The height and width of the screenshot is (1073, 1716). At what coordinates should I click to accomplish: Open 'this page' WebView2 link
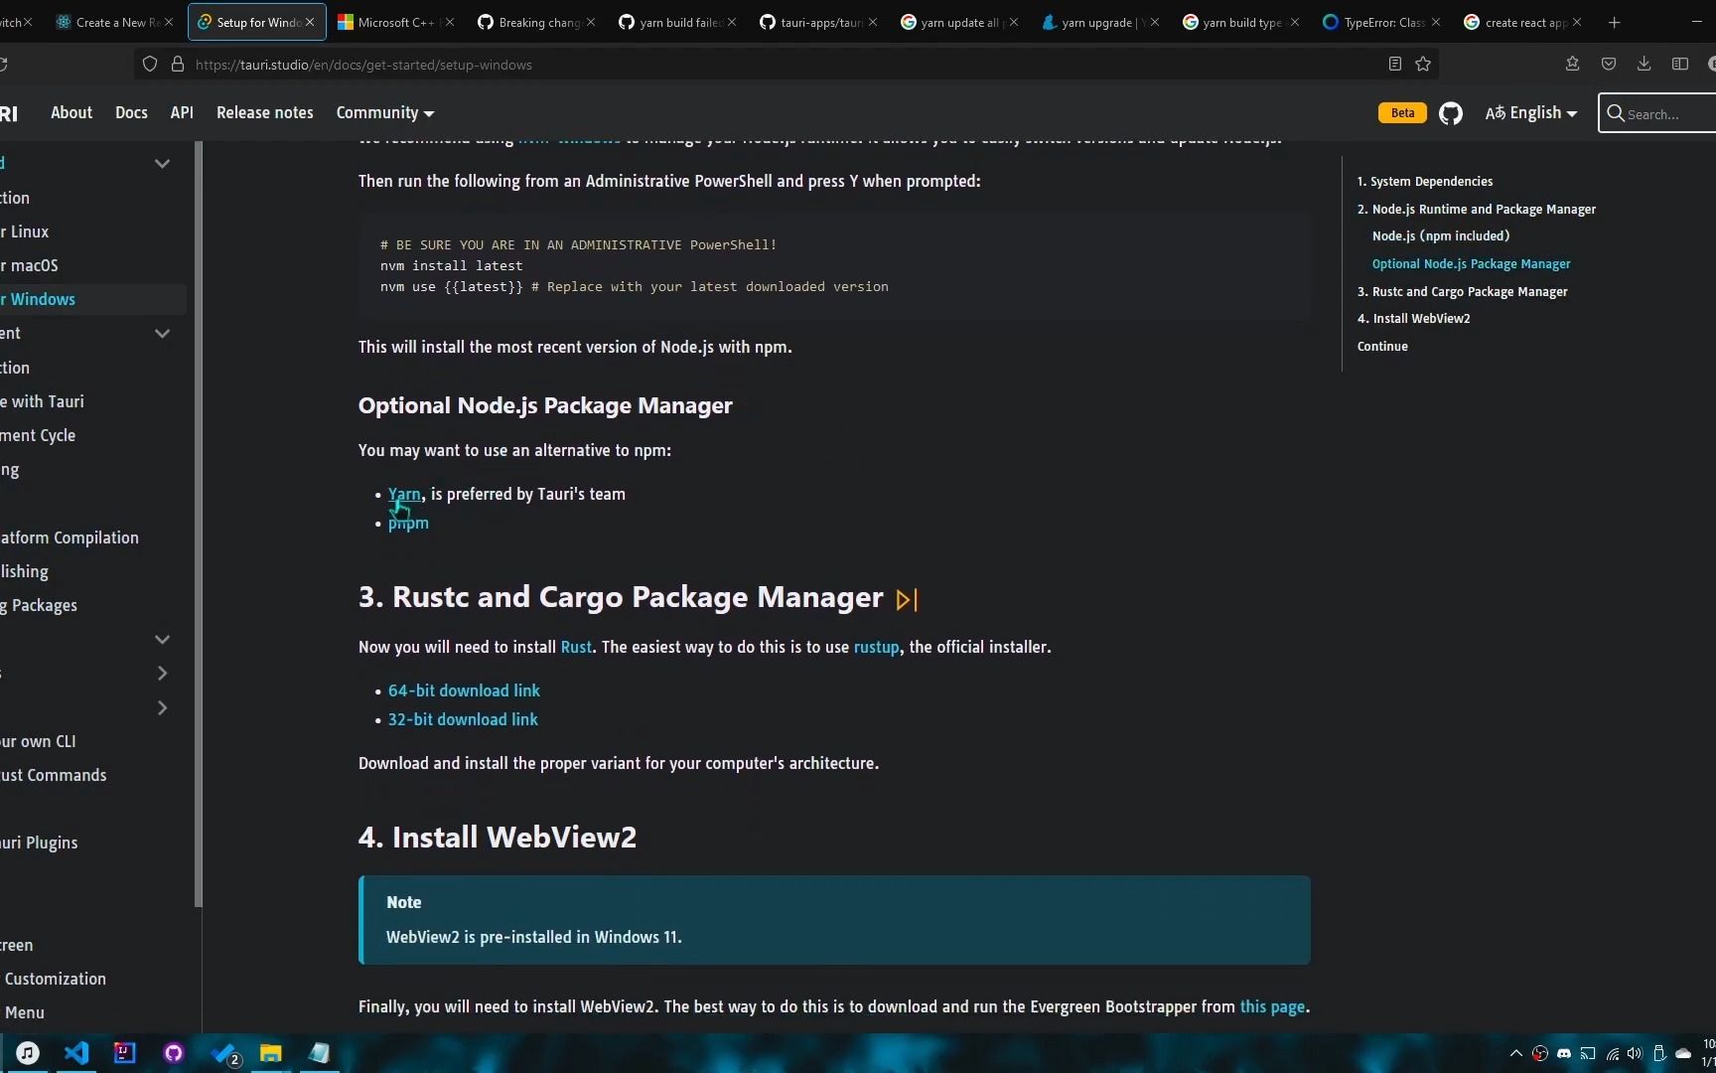pos(1272,1006)
